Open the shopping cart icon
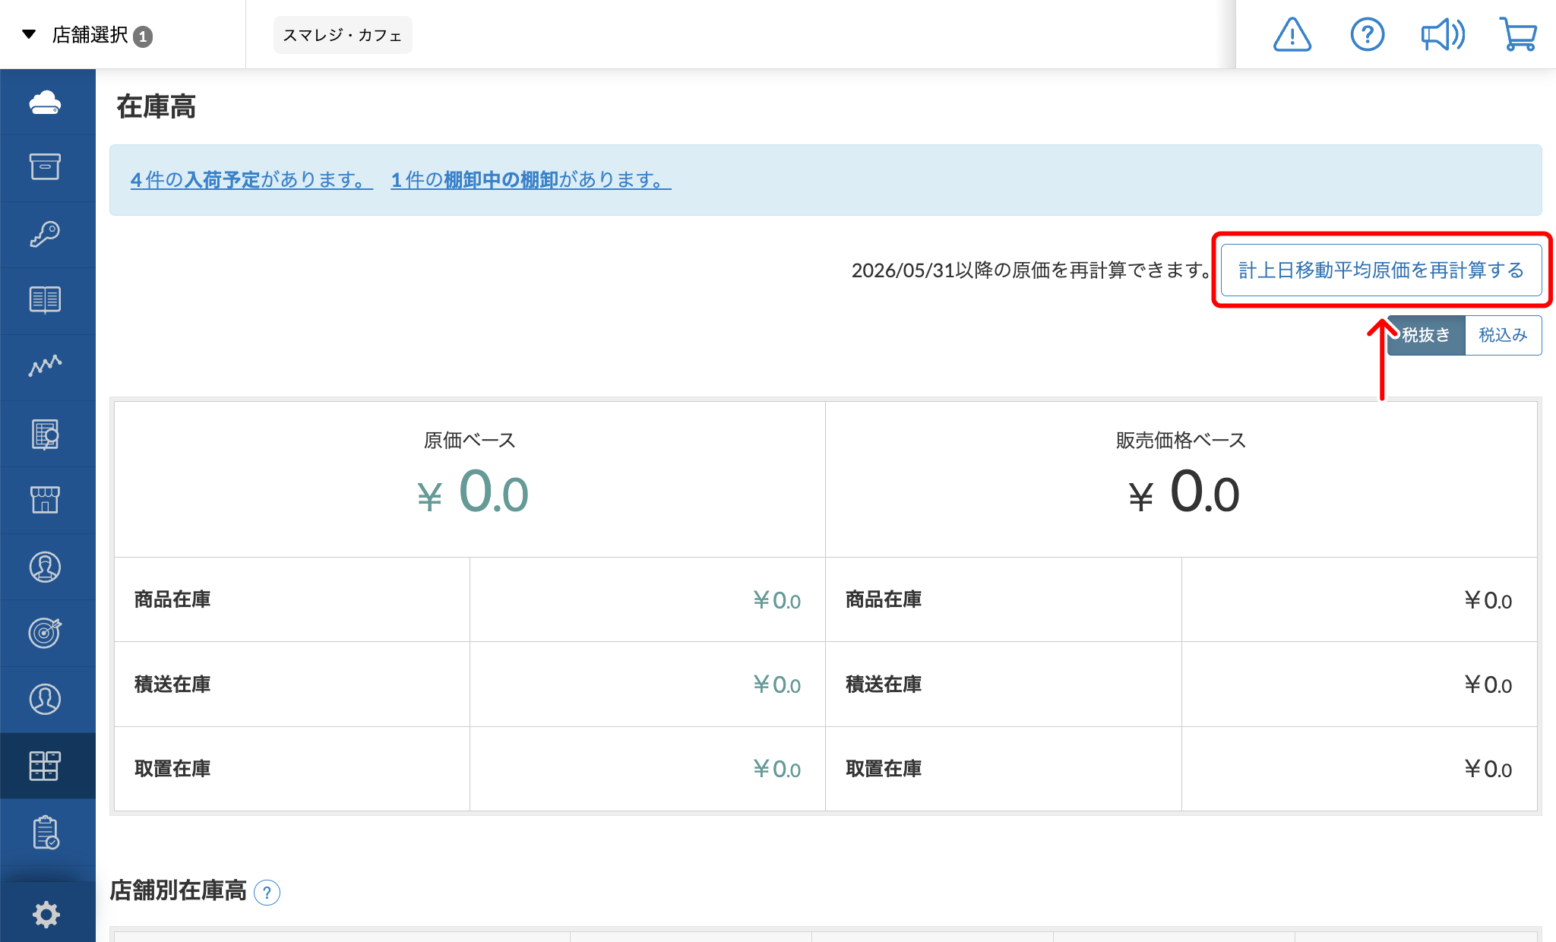 pos(1518,35)
